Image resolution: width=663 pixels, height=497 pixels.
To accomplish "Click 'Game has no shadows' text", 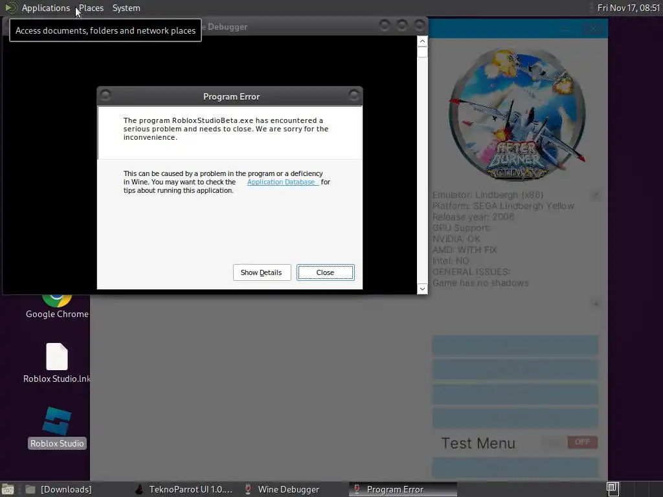I will (x=480, y=283).
